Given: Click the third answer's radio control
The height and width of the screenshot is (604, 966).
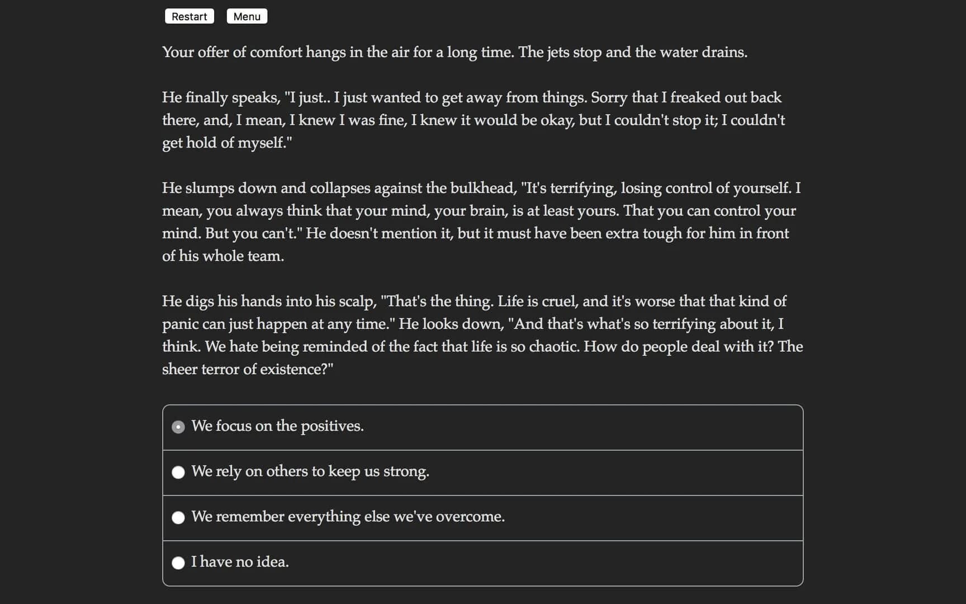Looking at the screenshot, I should coord(178,518).
